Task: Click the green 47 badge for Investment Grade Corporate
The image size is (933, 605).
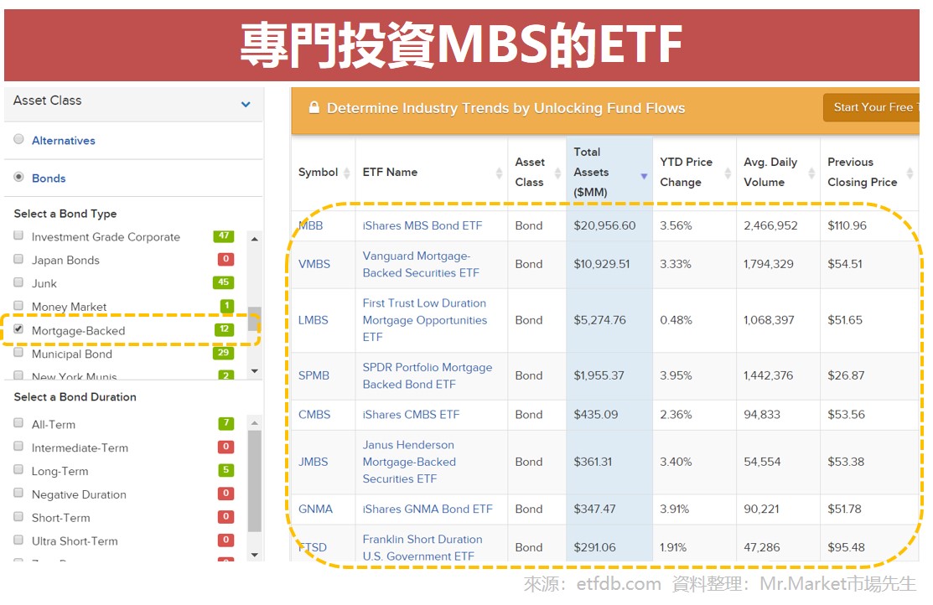Action: pos(224,236)
